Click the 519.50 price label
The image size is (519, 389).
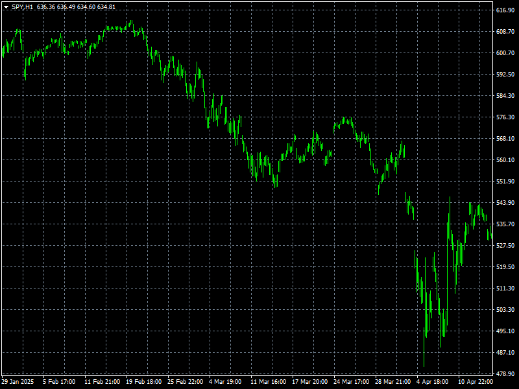(x=505, y=267)
